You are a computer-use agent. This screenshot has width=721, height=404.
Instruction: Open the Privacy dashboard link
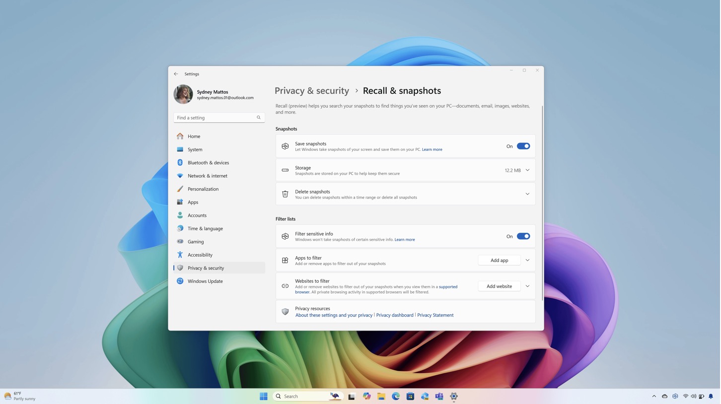395,315
